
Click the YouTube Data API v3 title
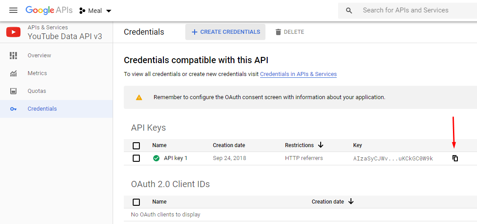coord(65,36)
